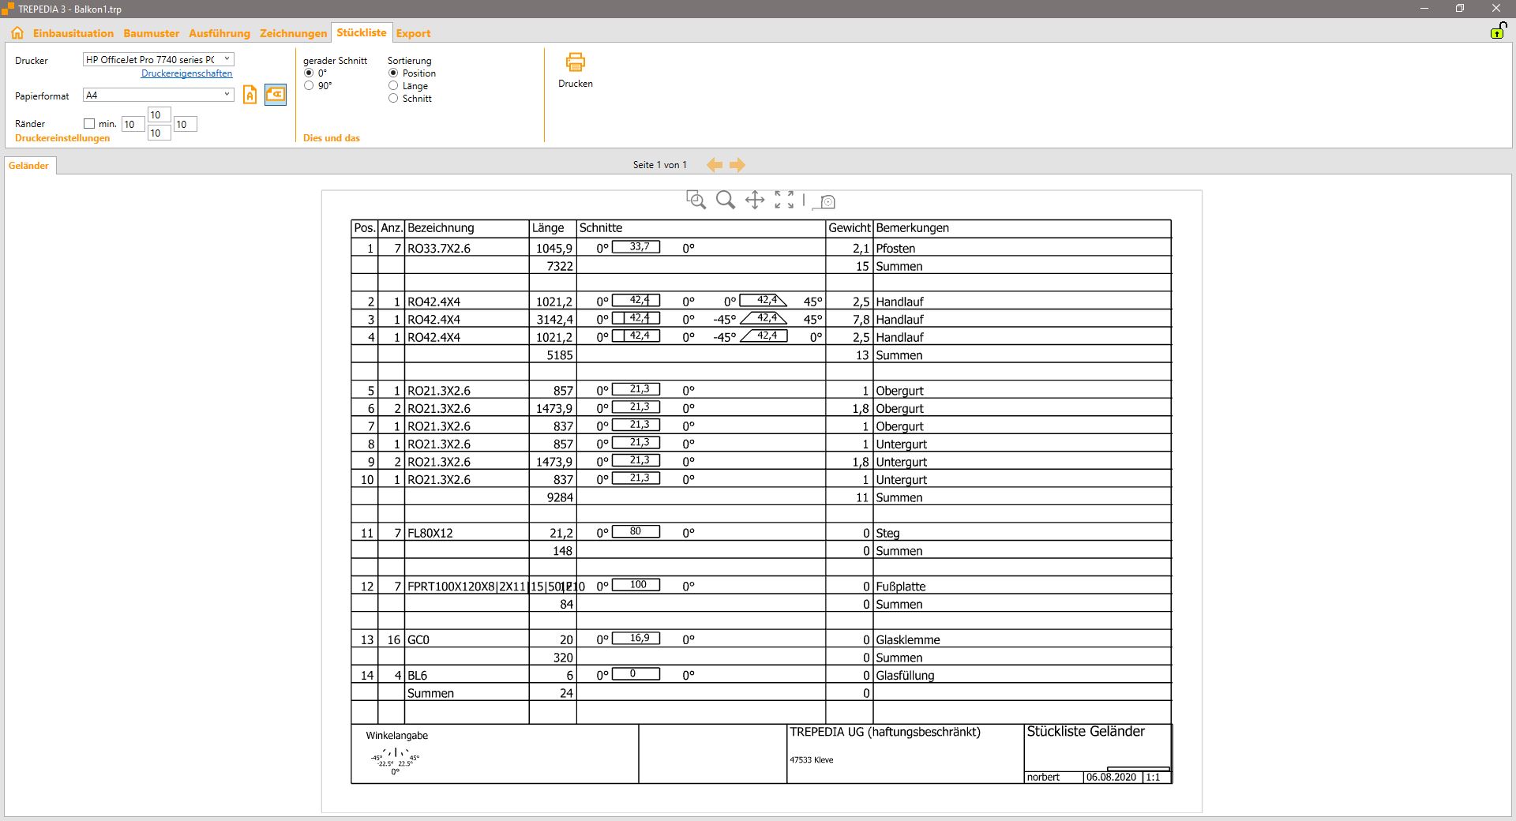Viewport: 1516px width, 821px height.
Task: Select portrait page orientation icon
Action: pos(250,96)
